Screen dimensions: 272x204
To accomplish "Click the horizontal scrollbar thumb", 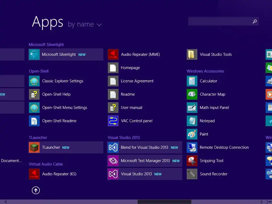I will pos(164,202).
